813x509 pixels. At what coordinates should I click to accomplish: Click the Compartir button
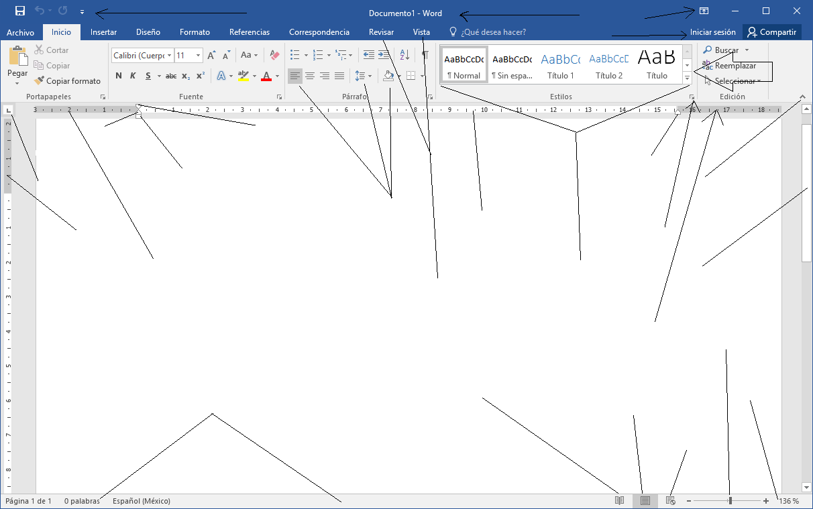[x=771, y=32]
